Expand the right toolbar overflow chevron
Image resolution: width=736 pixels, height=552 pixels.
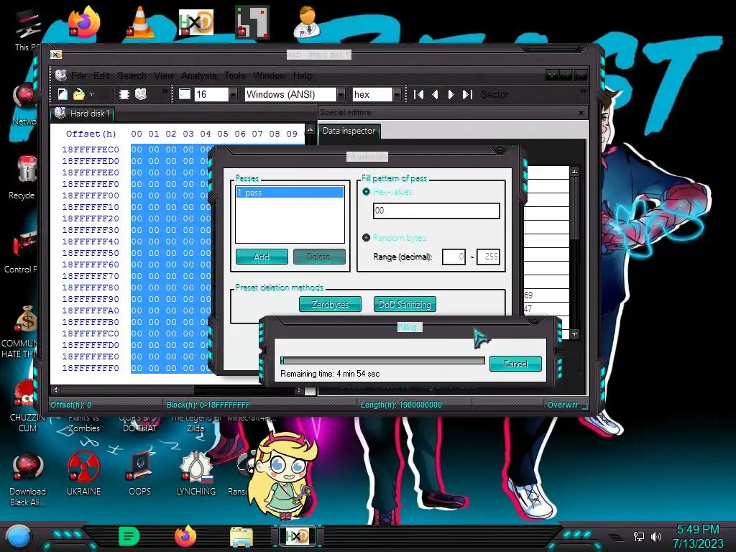pyautogui.click(x=583, y=91)
